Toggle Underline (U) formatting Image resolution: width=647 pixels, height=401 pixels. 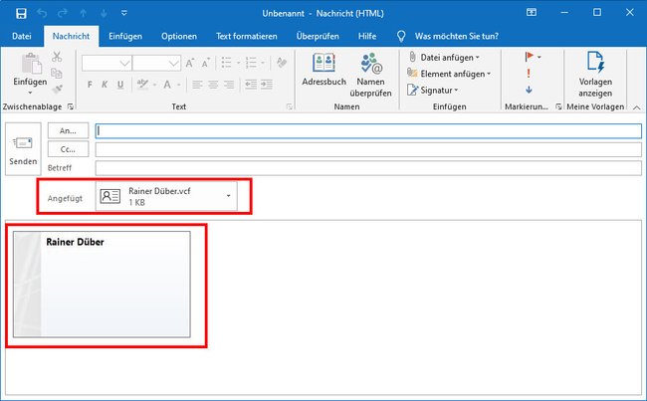120,85
